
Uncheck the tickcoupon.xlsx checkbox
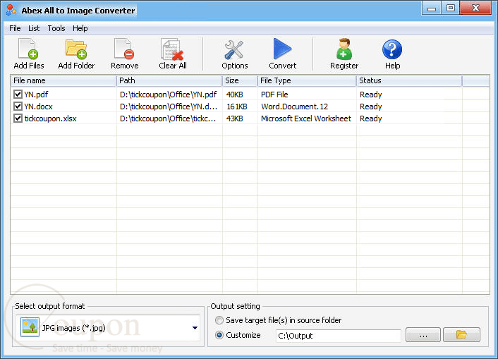pyautogui.click(x=18, y=118)
